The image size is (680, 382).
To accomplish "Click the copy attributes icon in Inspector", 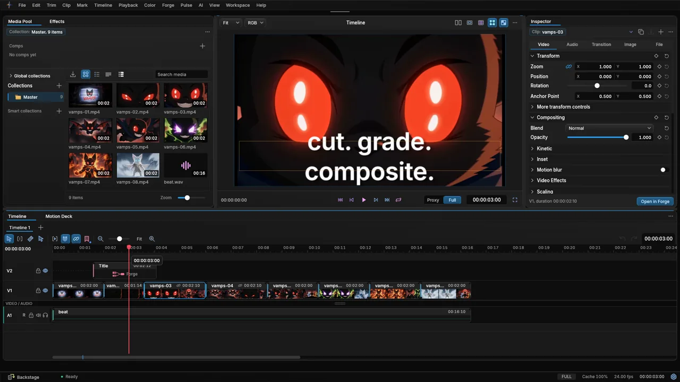I will (x=641, y=32).
